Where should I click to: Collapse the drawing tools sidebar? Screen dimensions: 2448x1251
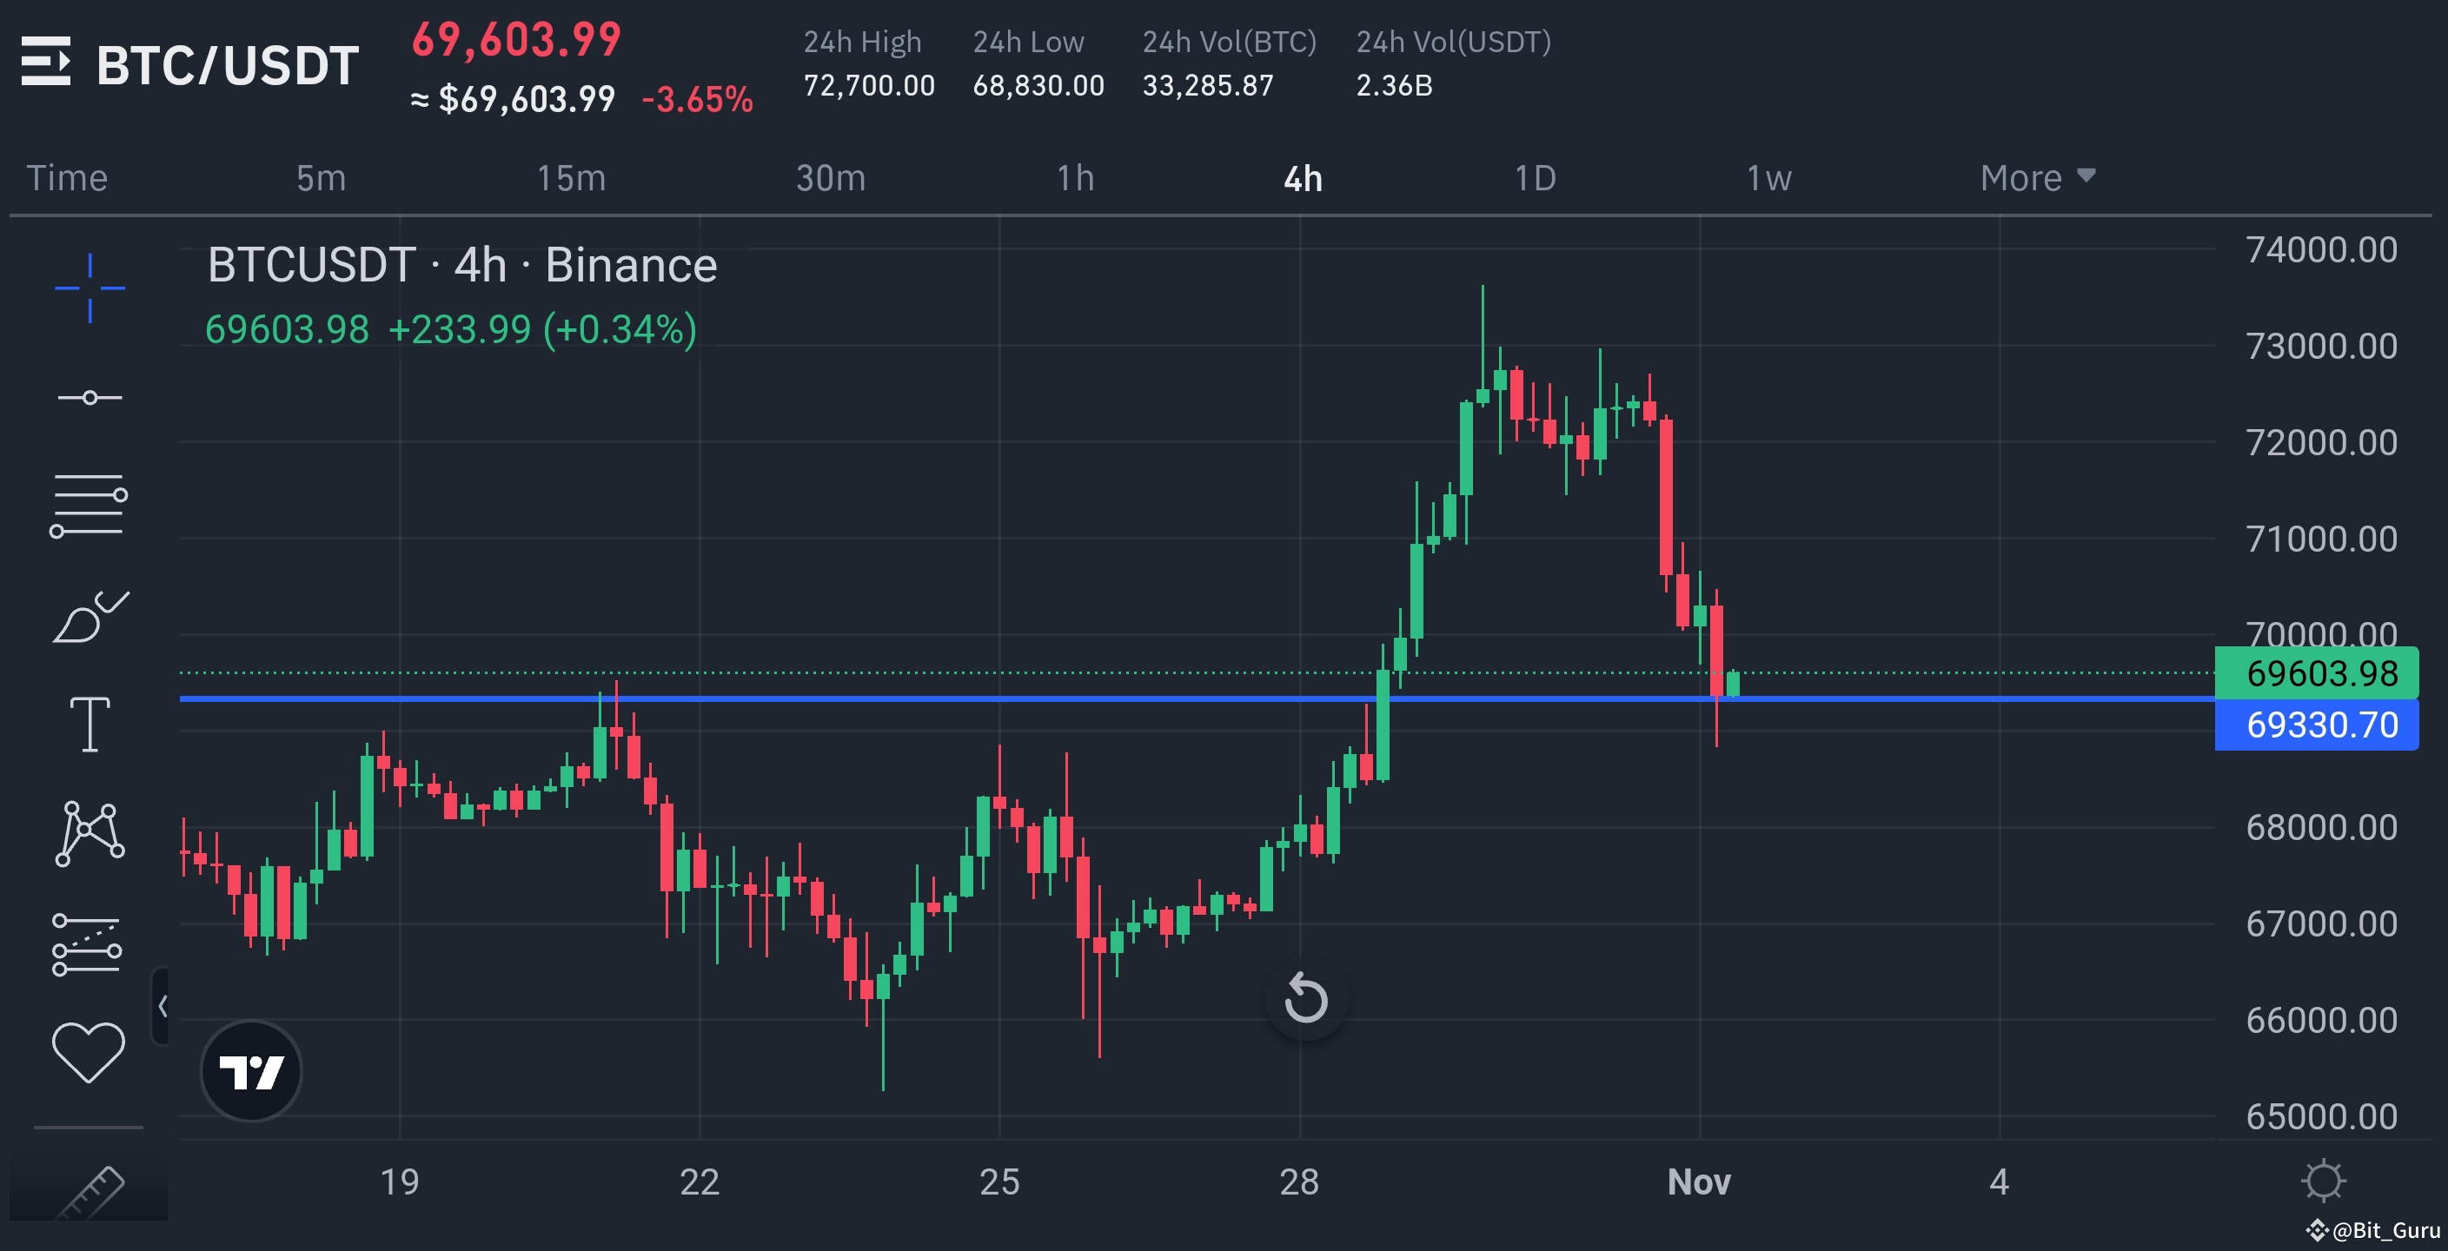click(x=163, y=1005)
